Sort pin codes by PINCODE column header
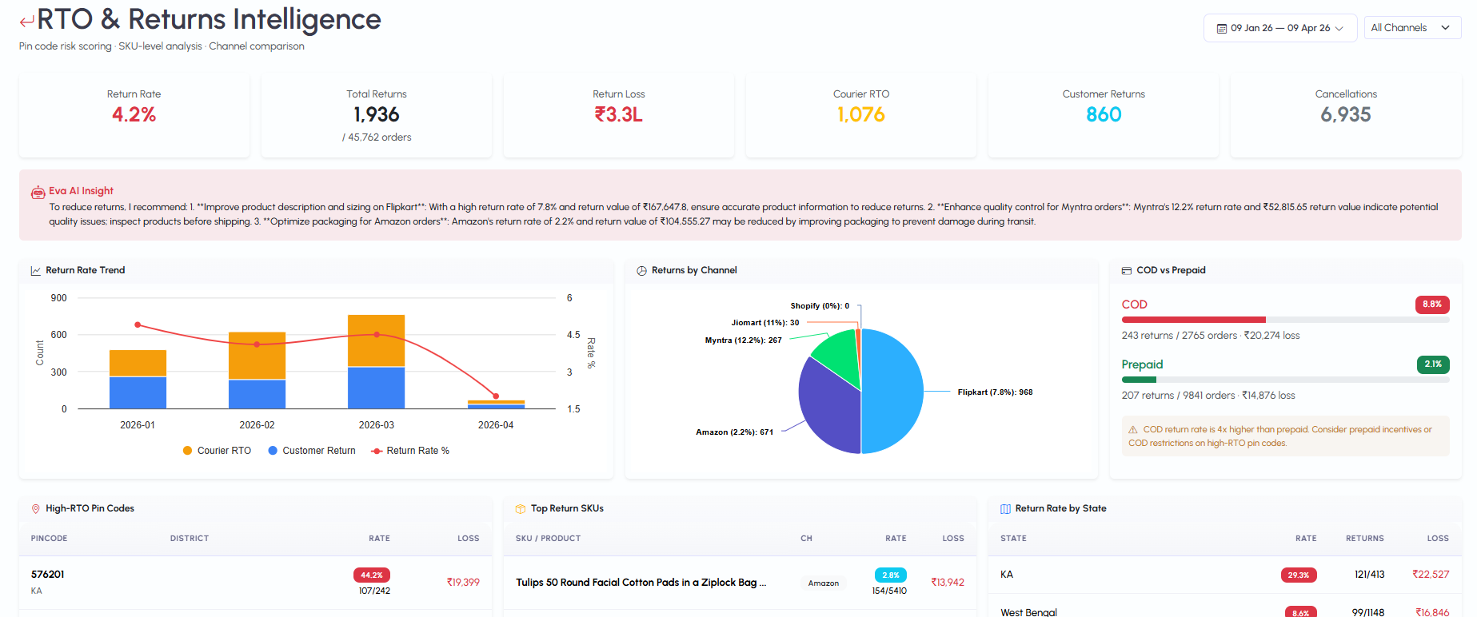 pos(49,539)
